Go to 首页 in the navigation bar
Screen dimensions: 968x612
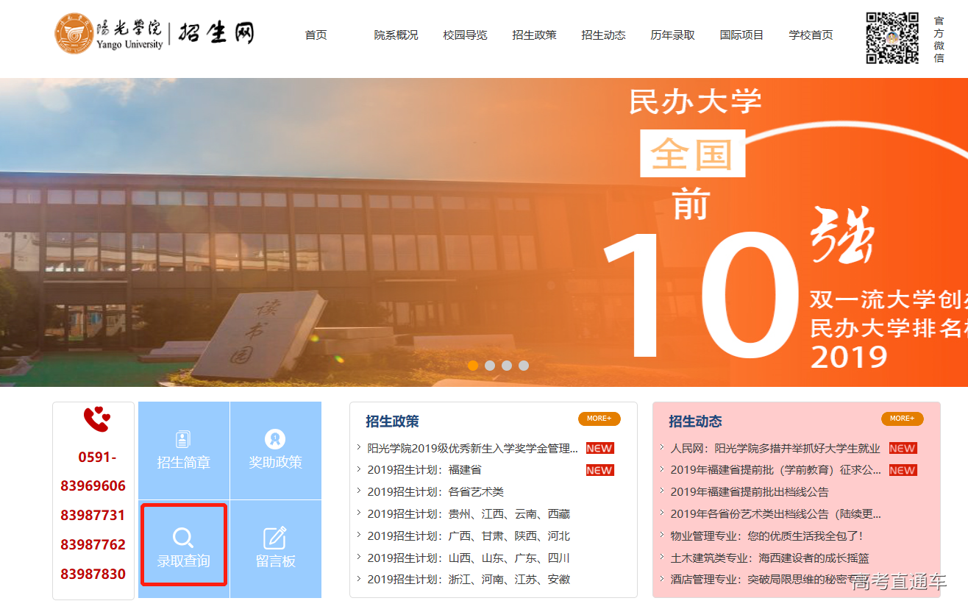click(x=316, y=35)
